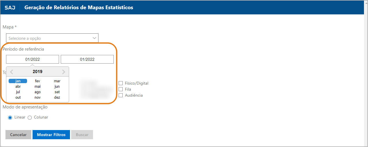Pick fev in the month grid
368x147 pixels.
click(37, 81)
